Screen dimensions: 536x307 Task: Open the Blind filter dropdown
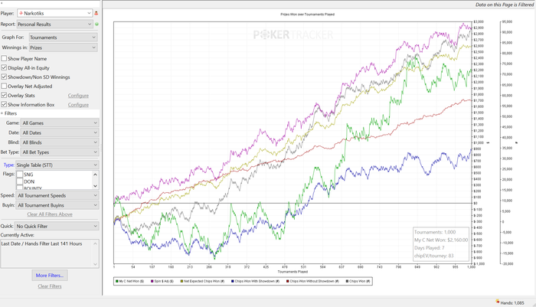(x=60, y=142)
